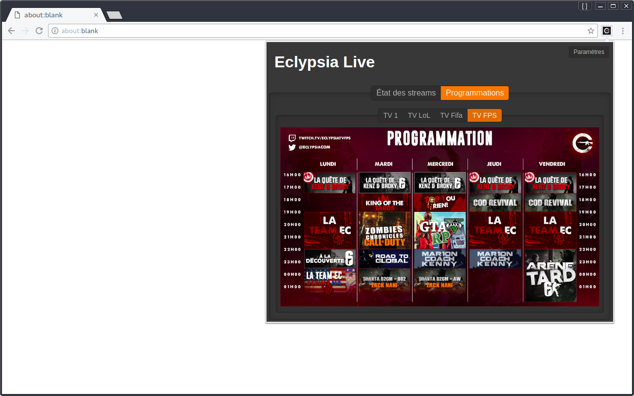Go forward with the right arrow button
Screen dimensions: 634x396
(25, 31)
